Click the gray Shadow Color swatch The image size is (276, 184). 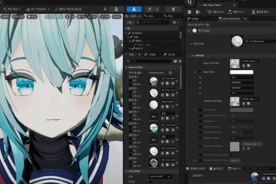point(242,110)
